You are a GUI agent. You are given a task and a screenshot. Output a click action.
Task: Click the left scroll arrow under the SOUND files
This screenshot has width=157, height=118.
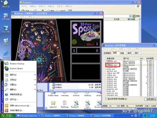tap(53, 90)
